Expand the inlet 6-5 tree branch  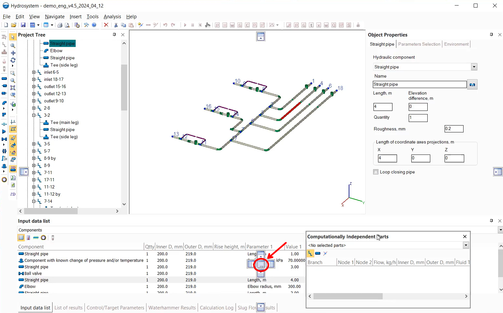tap(34, 72)
